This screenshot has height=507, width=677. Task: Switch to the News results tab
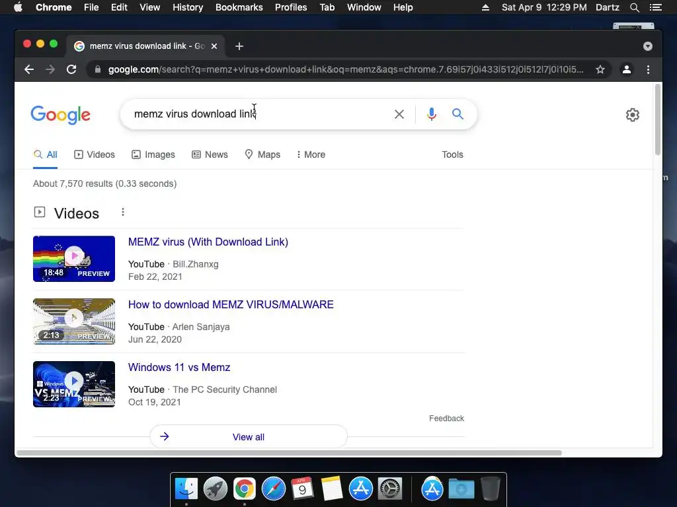(210, 154)
